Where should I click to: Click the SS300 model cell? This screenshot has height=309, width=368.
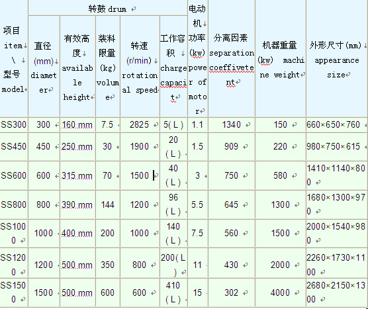[x=14, y=125]
